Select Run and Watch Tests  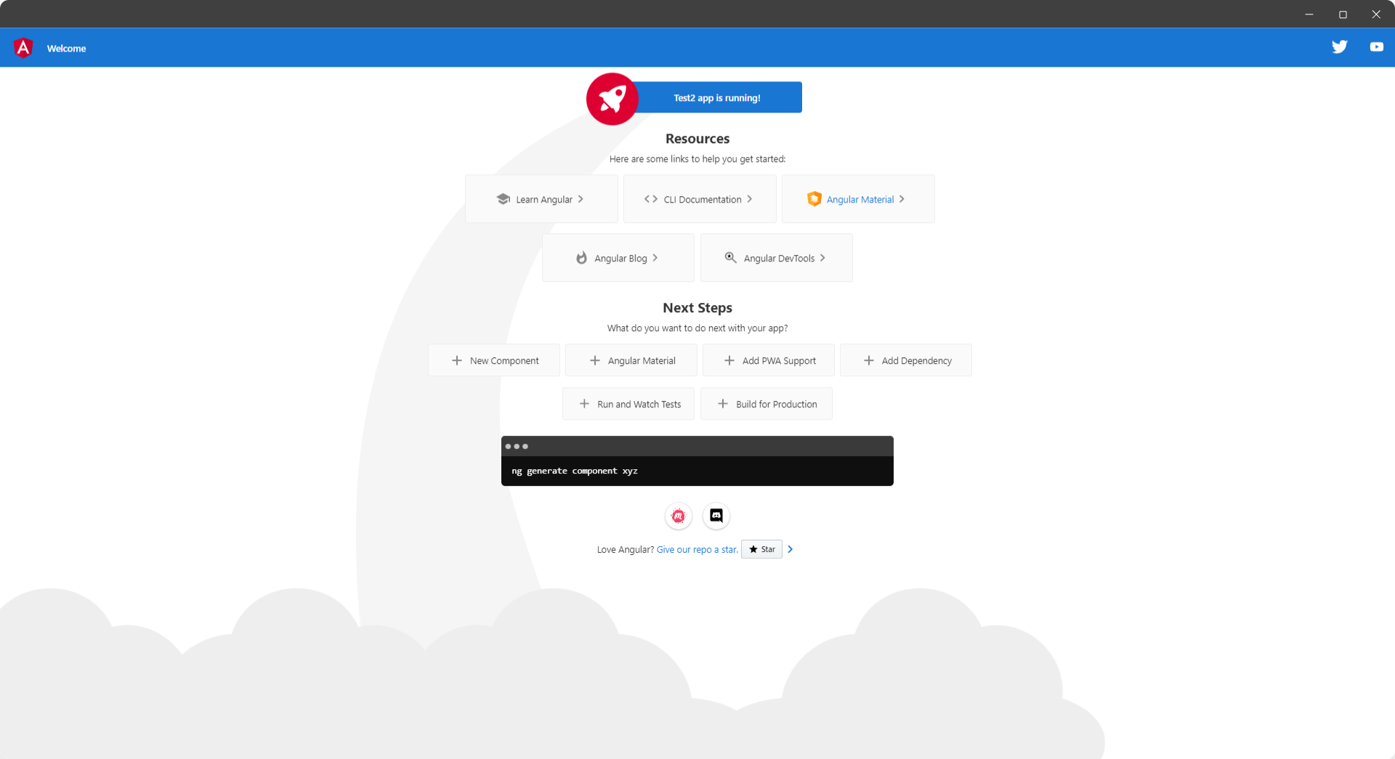[628, 404]
